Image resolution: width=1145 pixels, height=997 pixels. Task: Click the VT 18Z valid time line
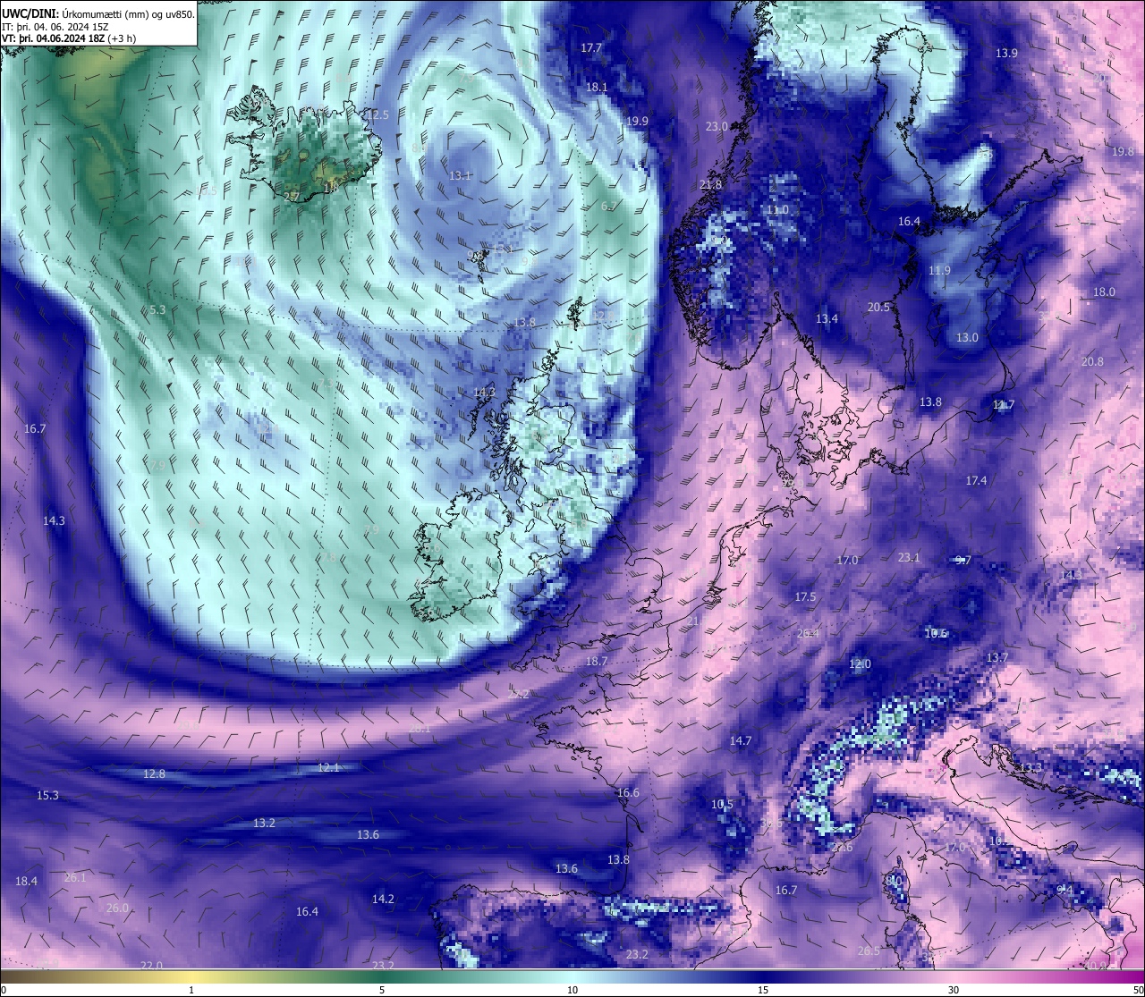[x=69, y=38]
